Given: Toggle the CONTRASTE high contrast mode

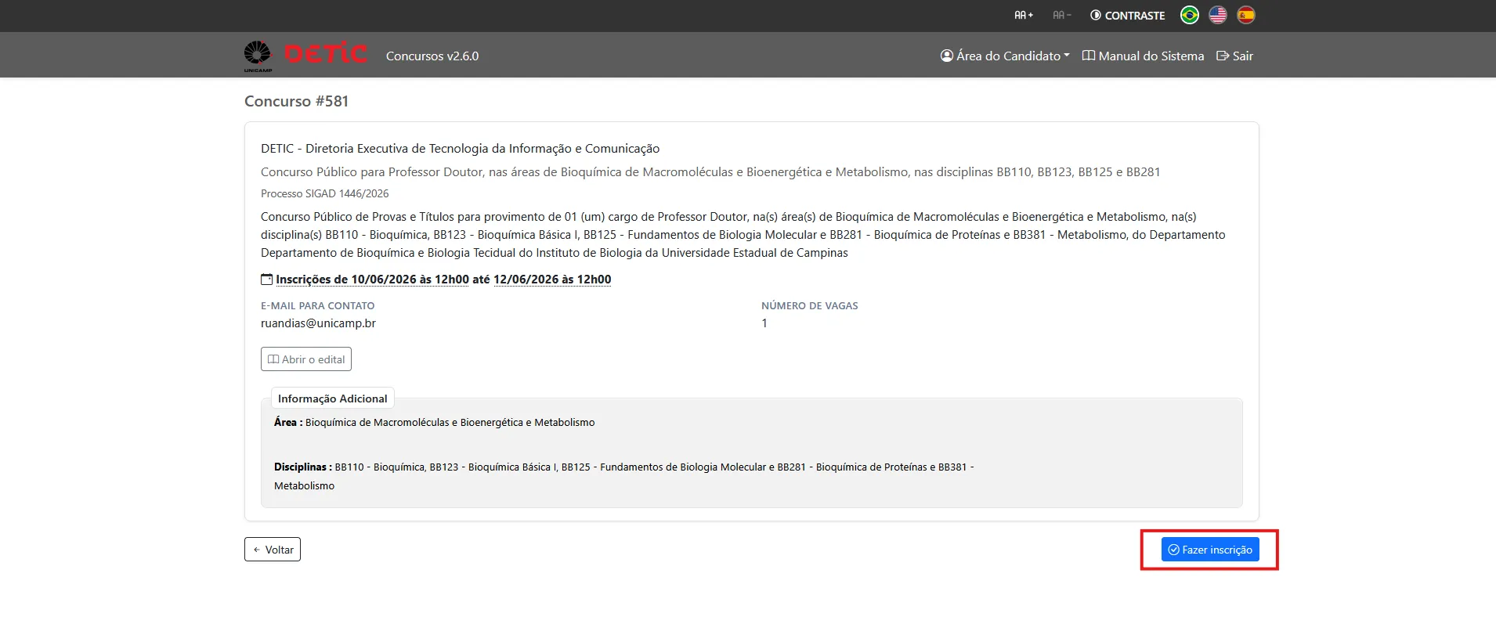Looking at the screenshot, I should coord(1127,15).
